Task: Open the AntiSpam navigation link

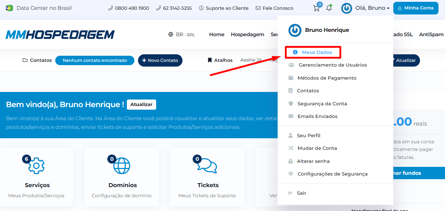Action: (x=431, y=35)
